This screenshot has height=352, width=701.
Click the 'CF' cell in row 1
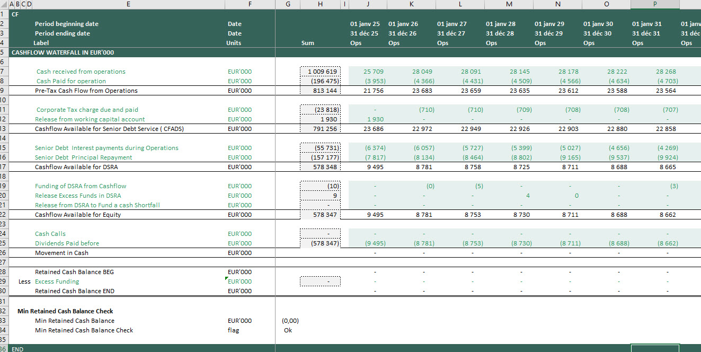(x=15, y=14)
